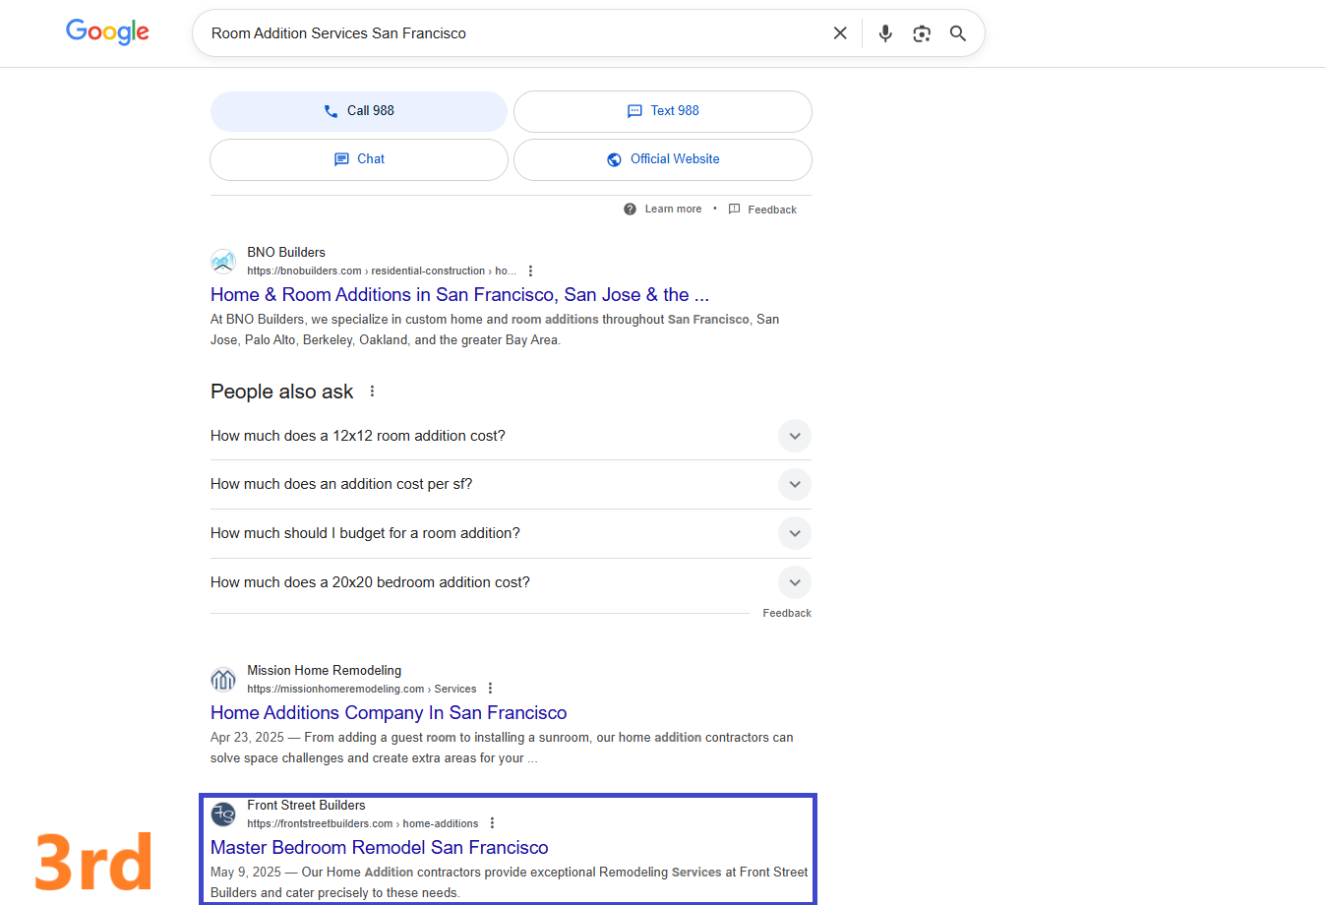
Task: Open Master Bedroom Remodel San Francisco result
Action: coord(380,848)
